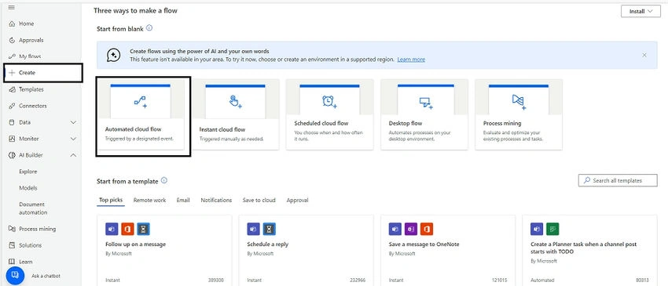
Task: Click the Data database icon
Action: click(x=12, y=122)
